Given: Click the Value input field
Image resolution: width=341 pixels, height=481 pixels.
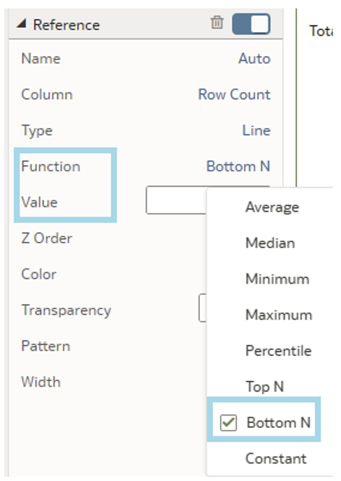Looking at the screenshot, I should coord(177,200).
